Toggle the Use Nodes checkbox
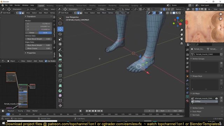 pyautogui.click(x=46, y=61)
